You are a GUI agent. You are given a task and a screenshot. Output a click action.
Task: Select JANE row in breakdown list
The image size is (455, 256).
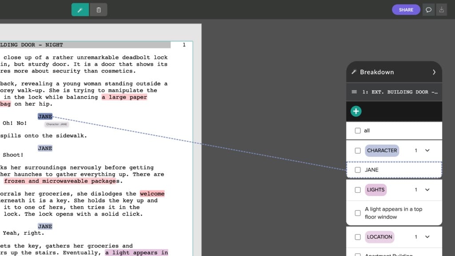(x=394, y=170)
